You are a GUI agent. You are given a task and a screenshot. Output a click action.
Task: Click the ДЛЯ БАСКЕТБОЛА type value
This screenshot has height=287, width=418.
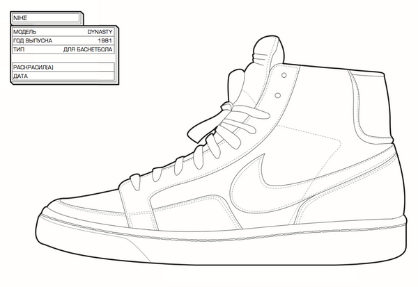[88, 50]
